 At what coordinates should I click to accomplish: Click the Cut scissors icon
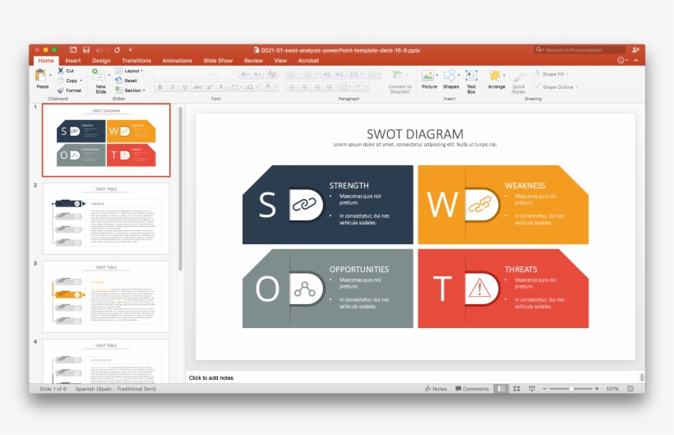(61, 71)
